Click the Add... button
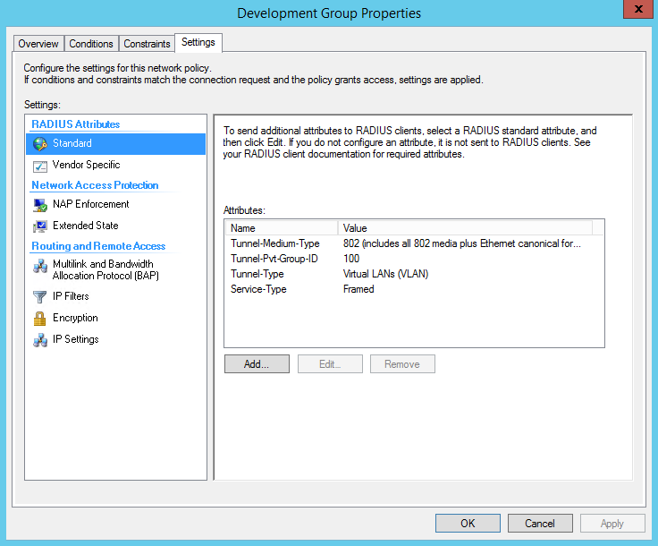This screenshot has width=658, height=546. [257, 364]
